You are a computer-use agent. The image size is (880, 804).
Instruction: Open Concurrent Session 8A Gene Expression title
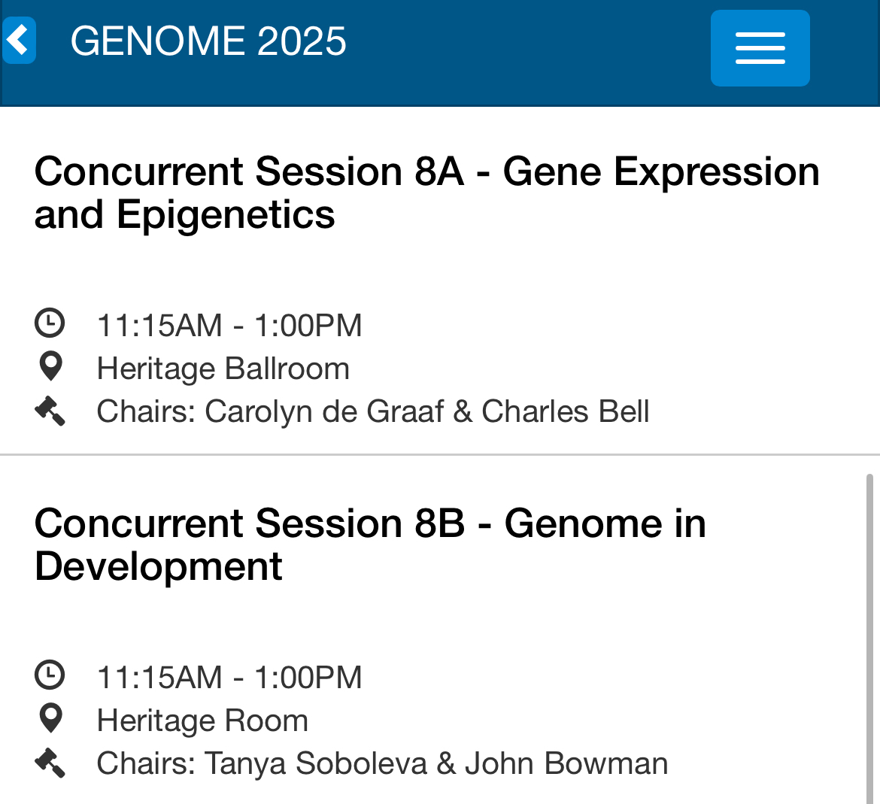426,172
